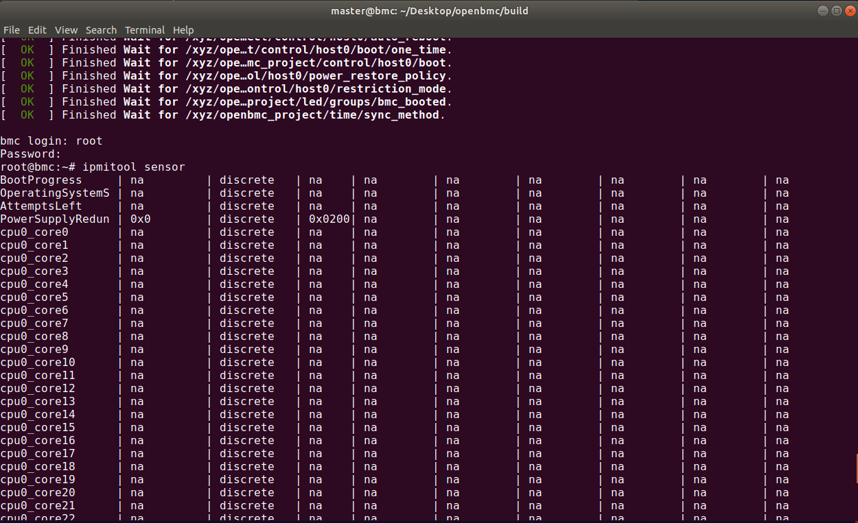Click the cpu0_core0 sensor entry
The image size is (858, 523).
point(34,232)
